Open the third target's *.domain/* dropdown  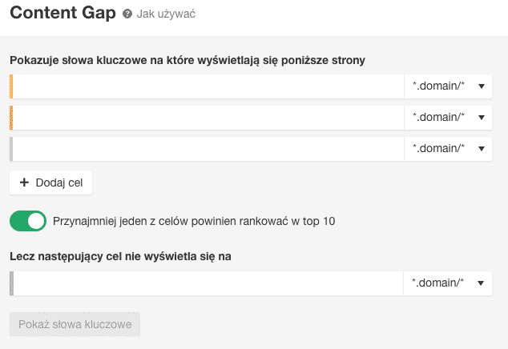click(448, 149)
